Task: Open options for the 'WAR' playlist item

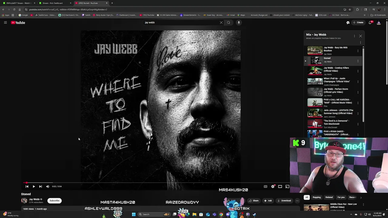Action: tap(358, 103)
